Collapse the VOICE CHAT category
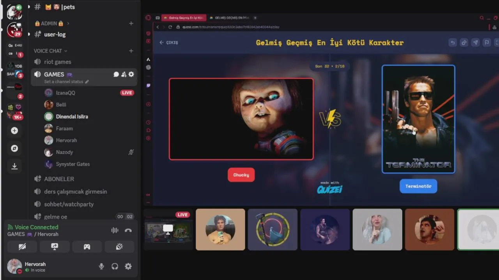Screen dimensions: 499x280 click(50, 51)
